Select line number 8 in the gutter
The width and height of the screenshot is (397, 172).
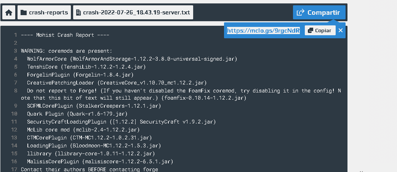16,91
